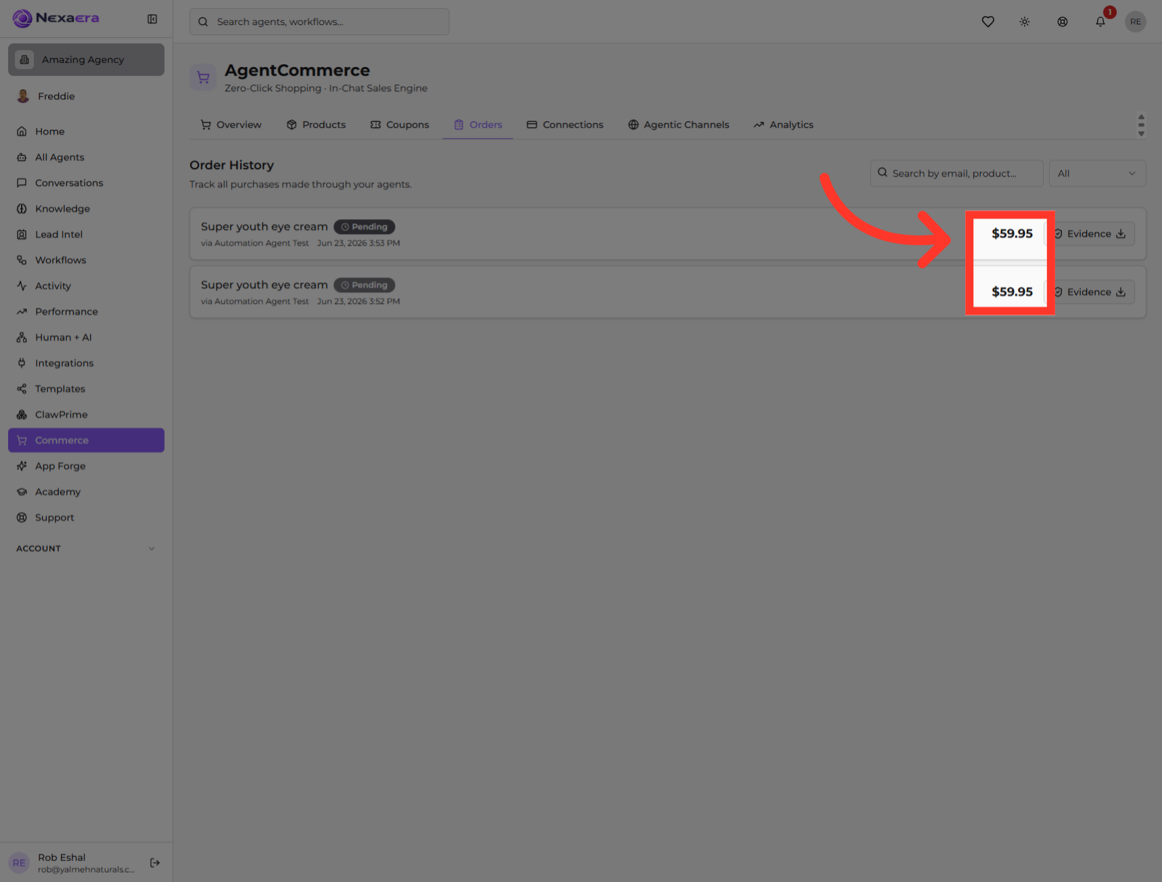Open App Forge page
The width and height of the screenshot is (1162, 882).
coord(86,465)
